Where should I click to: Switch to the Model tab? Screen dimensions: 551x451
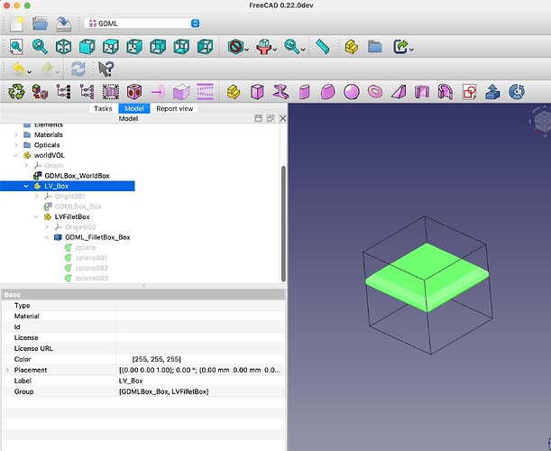pyautogui.click(x=134, y=108)
